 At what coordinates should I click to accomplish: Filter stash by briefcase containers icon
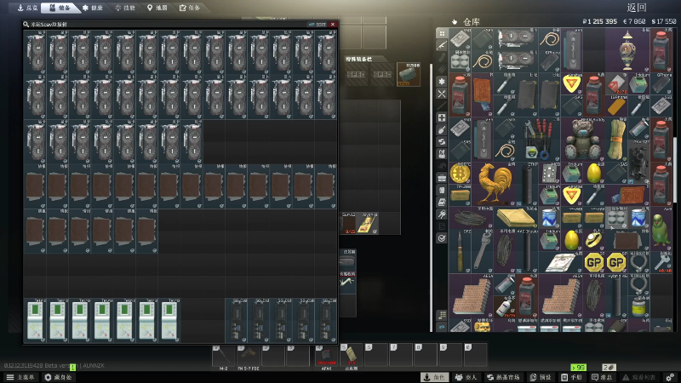(x=442, y=178)
